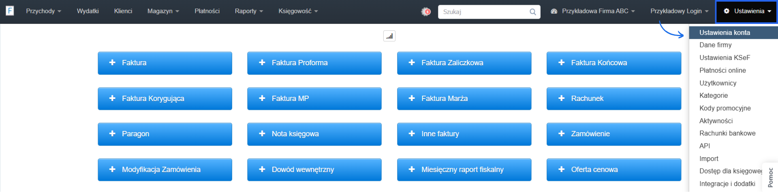Add a new Paragon

point(165,134)
